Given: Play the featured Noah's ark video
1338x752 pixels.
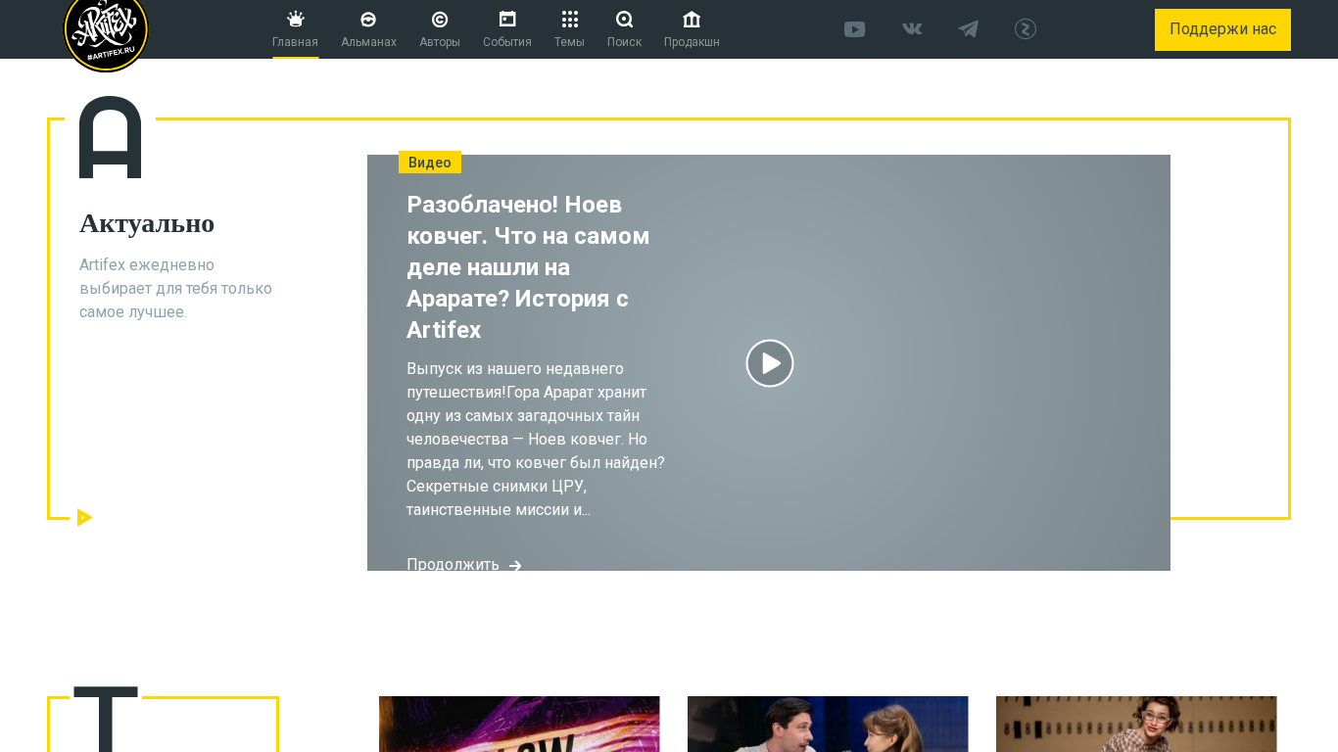Looking at the screenshot, I should [x=770, y=363].
